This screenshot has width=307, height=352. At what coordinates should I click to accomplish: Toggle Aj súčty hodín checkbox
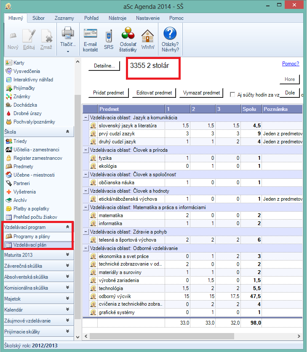pyautogui.click(x=232, y=94)
